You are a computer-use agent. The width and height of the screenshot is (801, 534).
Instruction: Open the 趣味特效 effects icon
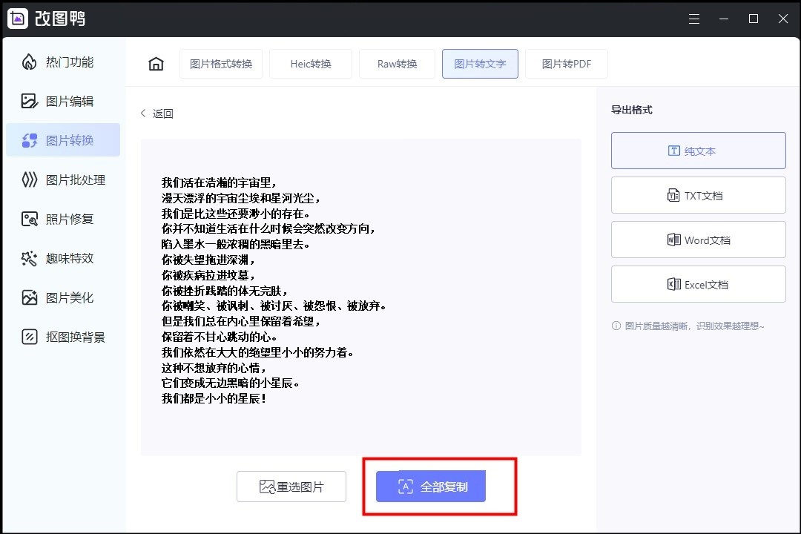pyautogui.click(x=29, y=258)
